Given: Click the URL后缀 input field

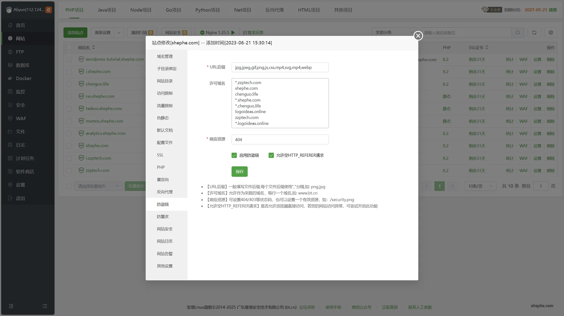Looking at the screenshot, I should point(280,68).
